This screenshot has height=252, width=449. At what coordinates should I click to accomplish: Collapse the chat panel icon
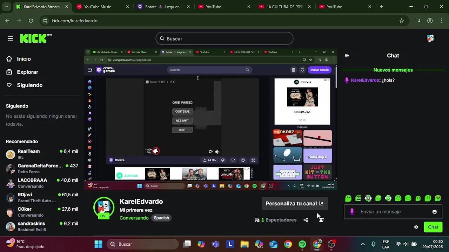(x=347, y=56)
